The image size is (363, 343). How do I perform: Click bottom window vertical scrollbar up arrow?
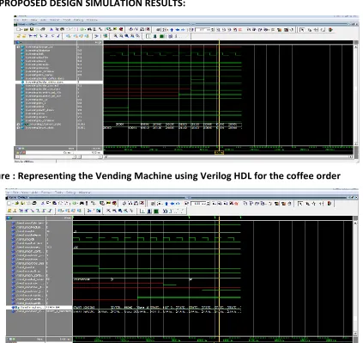click(x=356, y=223)
